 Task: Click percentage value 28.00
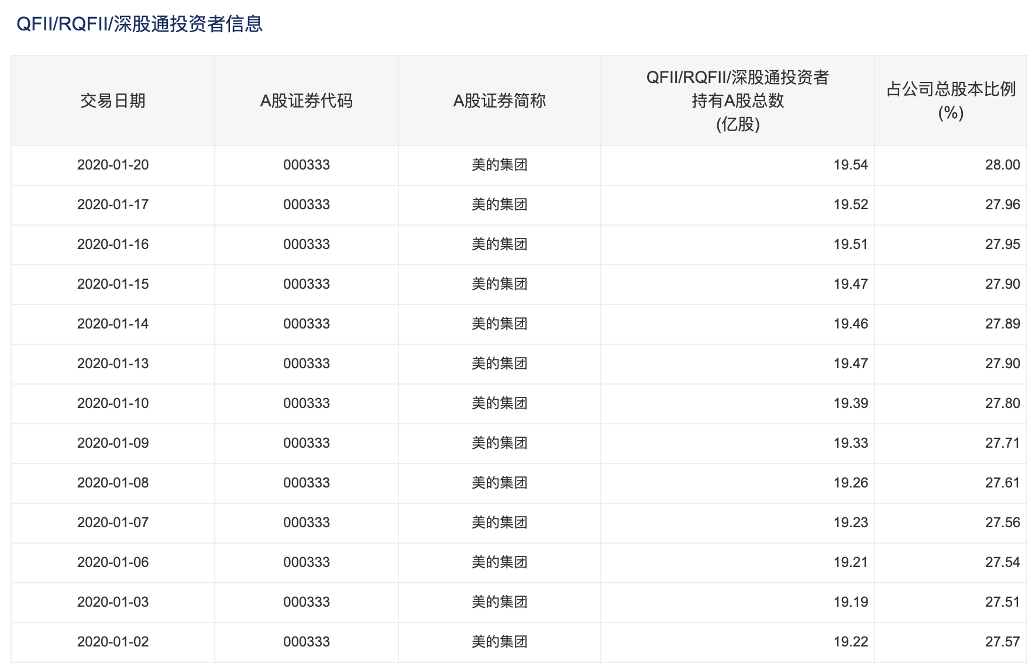point(1003,165)
